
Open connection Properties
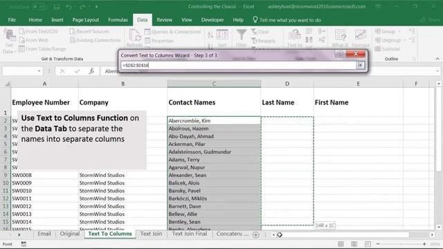click(x=159, y=41)
